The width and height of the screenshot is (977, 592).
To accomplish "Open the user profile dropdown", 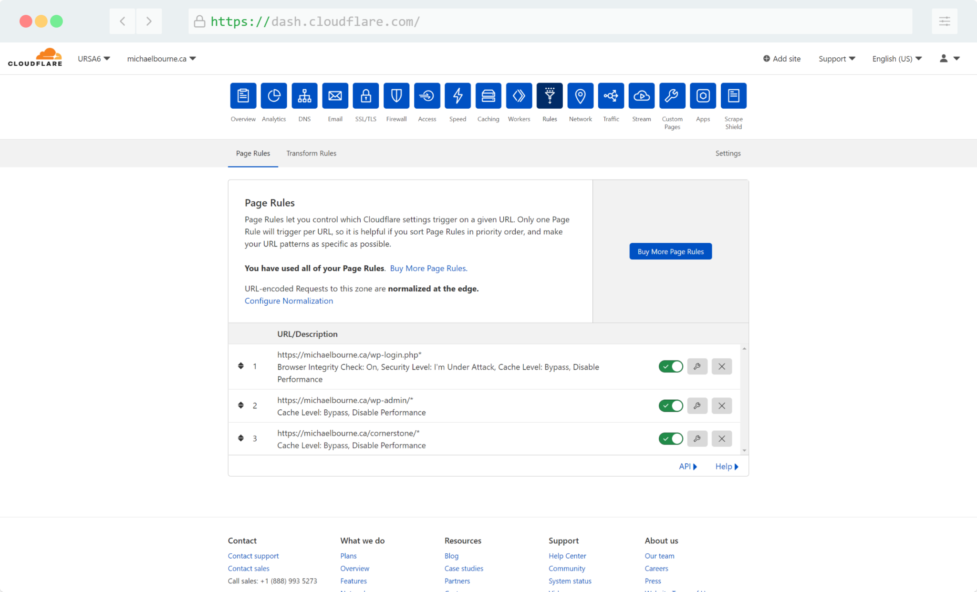I will point(949,58).
